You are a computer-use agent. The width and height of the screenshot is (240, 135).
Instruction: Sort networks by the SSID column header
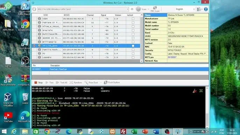pyautogui.click(x=45, y=15)
